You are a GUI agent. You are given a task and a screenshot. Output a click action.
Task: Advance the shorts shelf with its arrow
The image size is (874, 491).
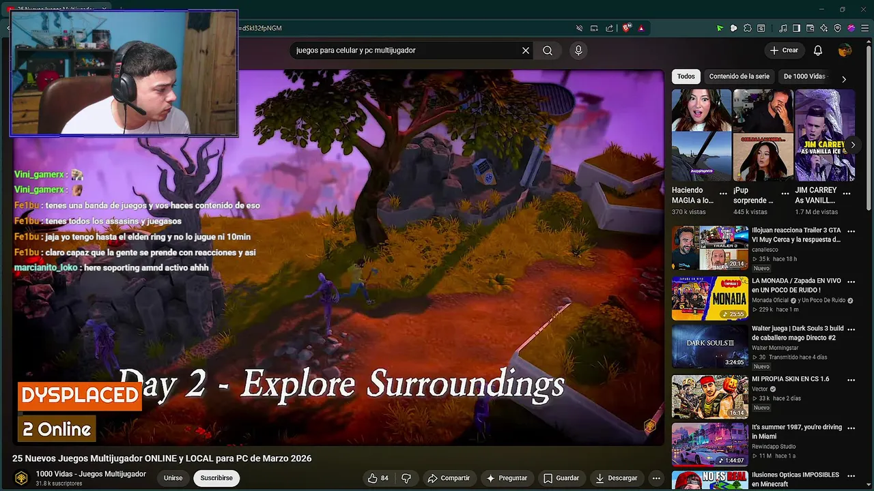(852, 145)
